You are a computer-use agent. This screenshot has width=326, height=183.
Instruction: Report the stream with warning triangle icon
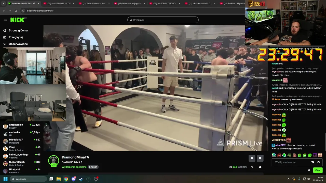260,167
